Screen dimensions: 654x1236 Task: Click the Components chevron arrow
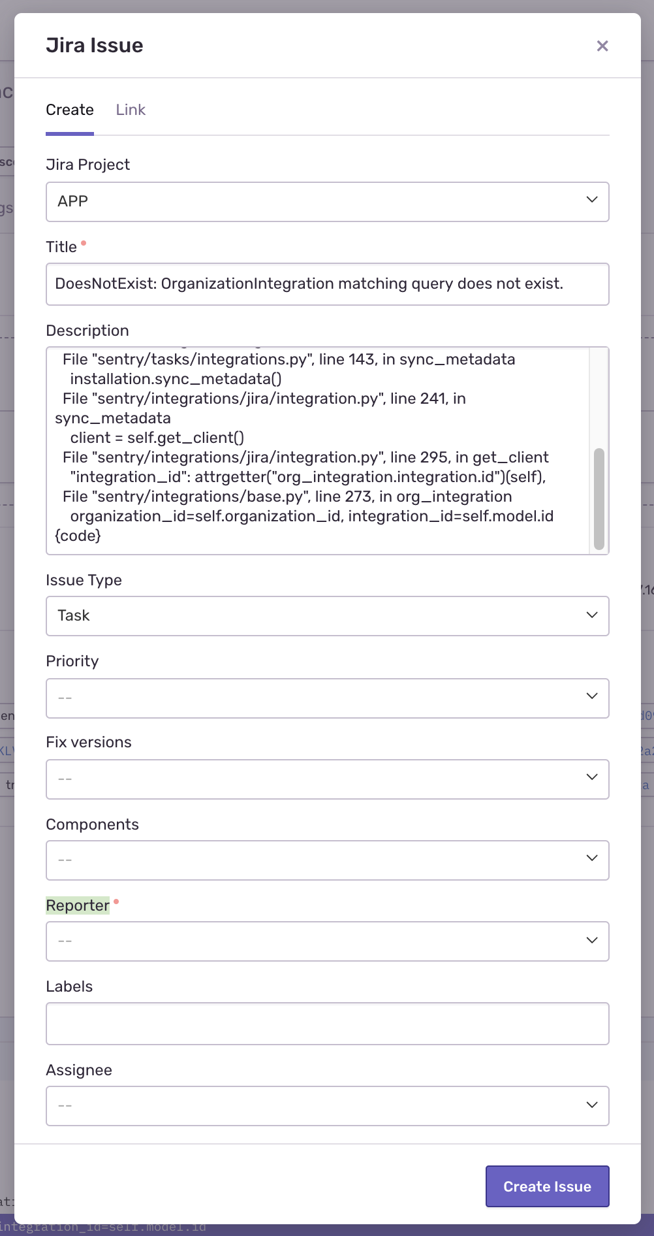[592, 858]
